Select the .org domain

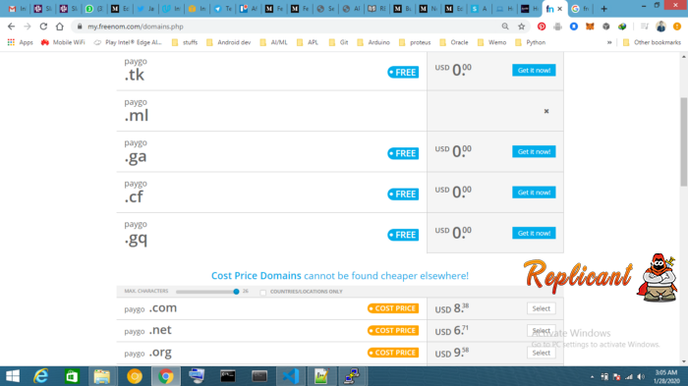(541, 354)
